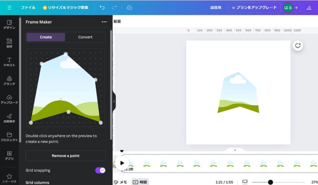
Task: Adjust the zoom level slider
Action: (x=270, y=182)
